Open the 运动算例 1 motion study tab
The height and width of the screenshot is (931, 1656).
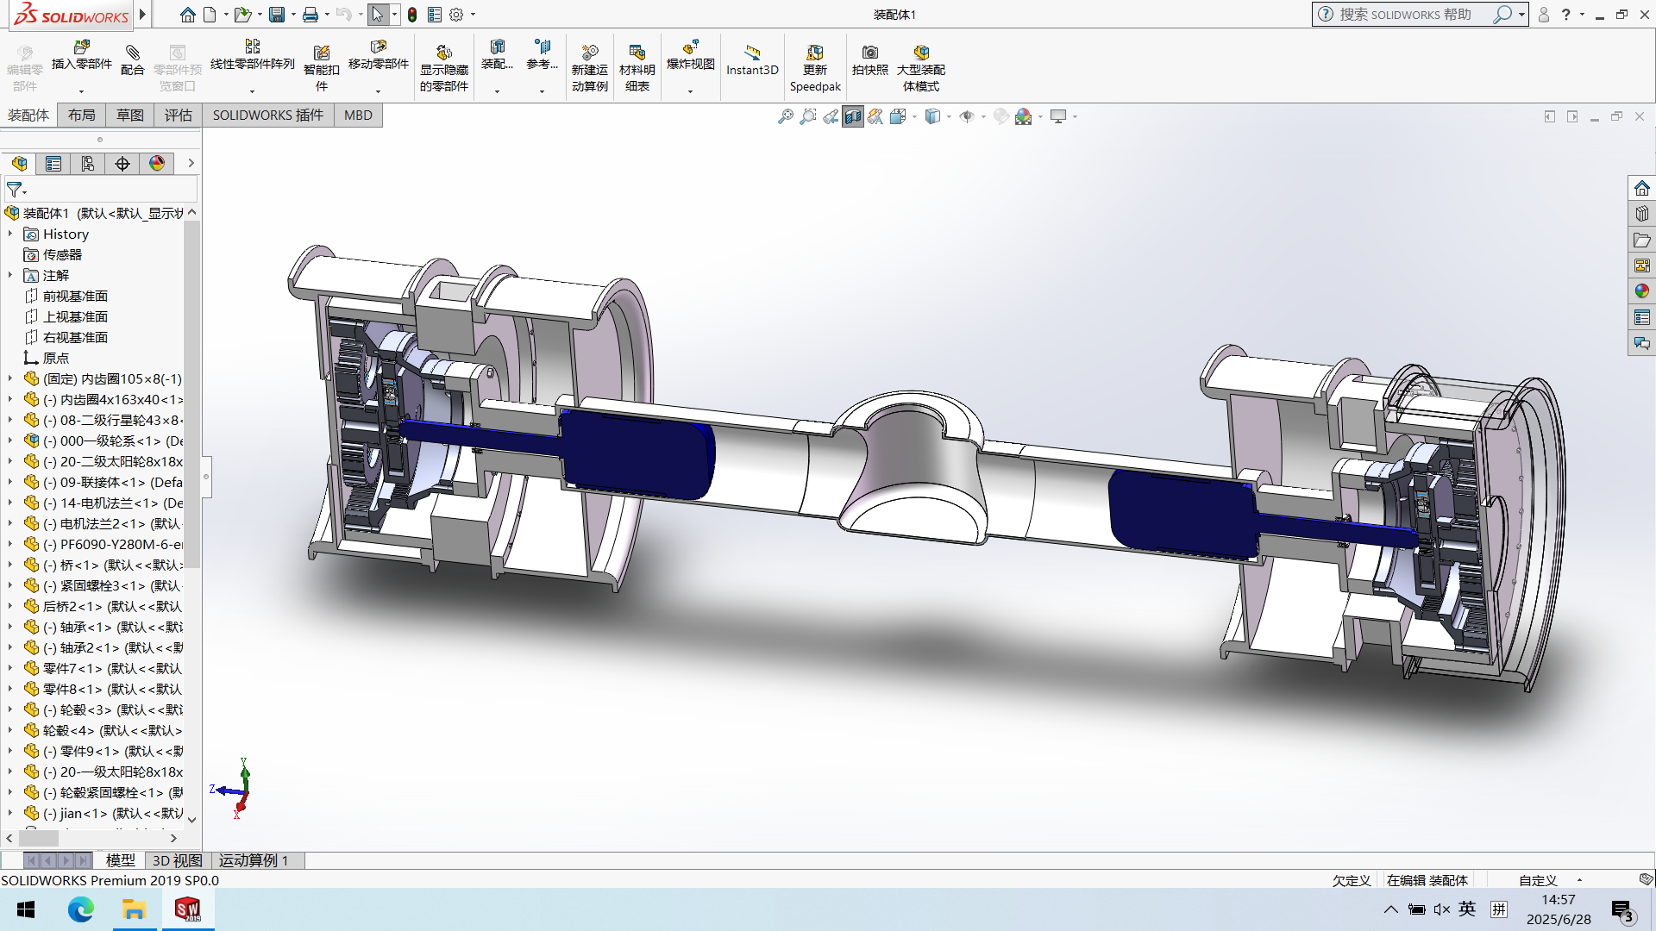(254, 860)
